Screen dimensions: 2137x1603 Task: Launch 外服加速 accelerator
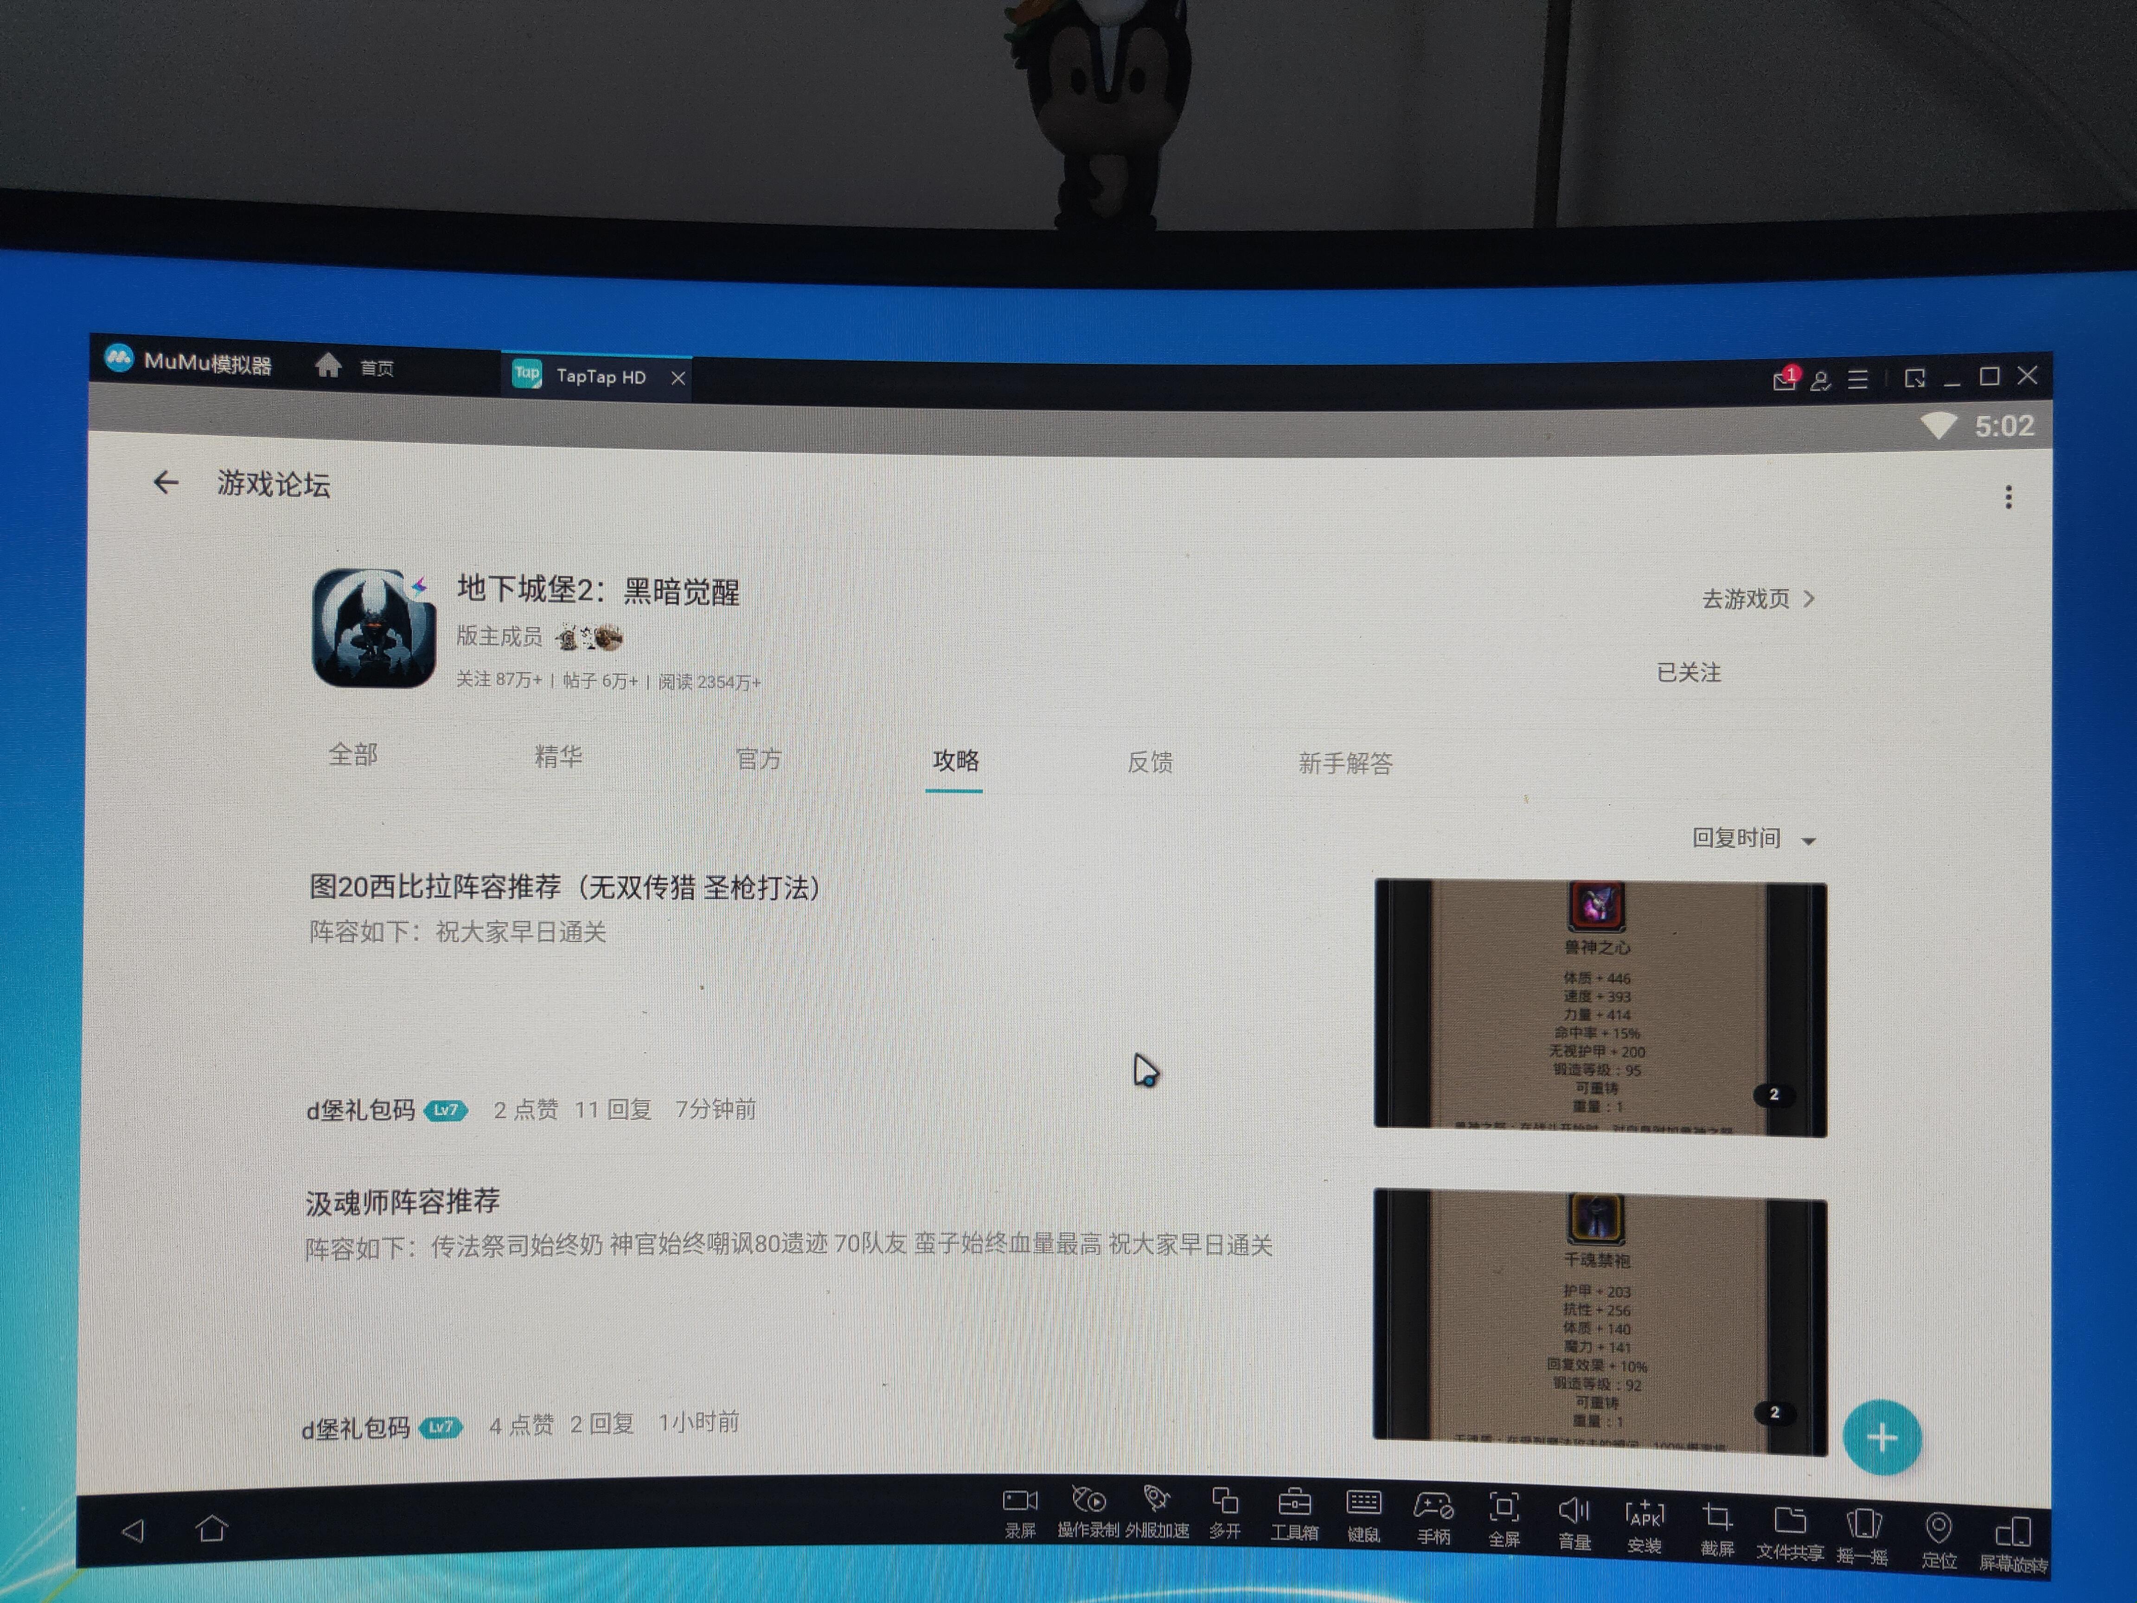pos(1157,1513)
